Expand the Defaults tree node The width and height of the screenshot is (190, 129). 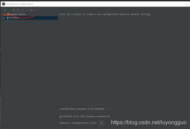click(x=4, y=18)
